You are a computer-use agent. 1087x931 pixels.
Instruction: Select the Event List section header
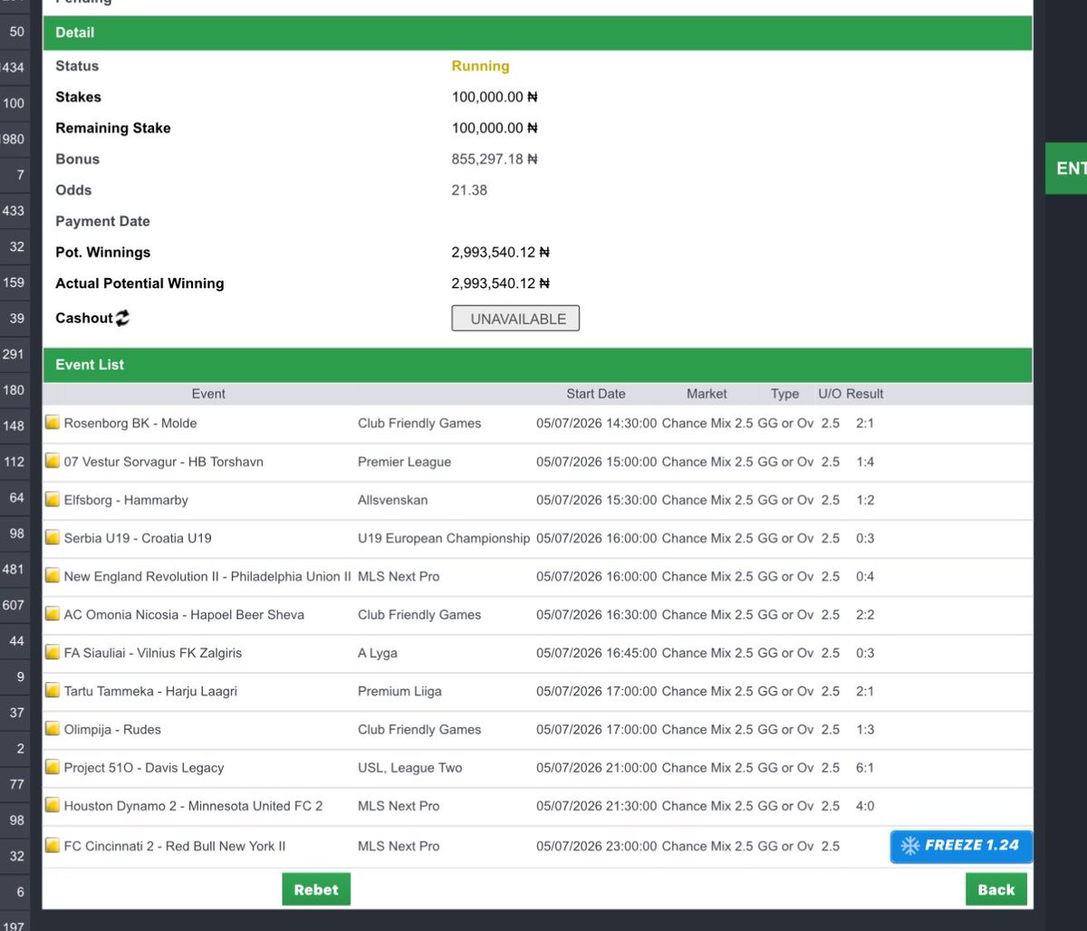(537, 365)
